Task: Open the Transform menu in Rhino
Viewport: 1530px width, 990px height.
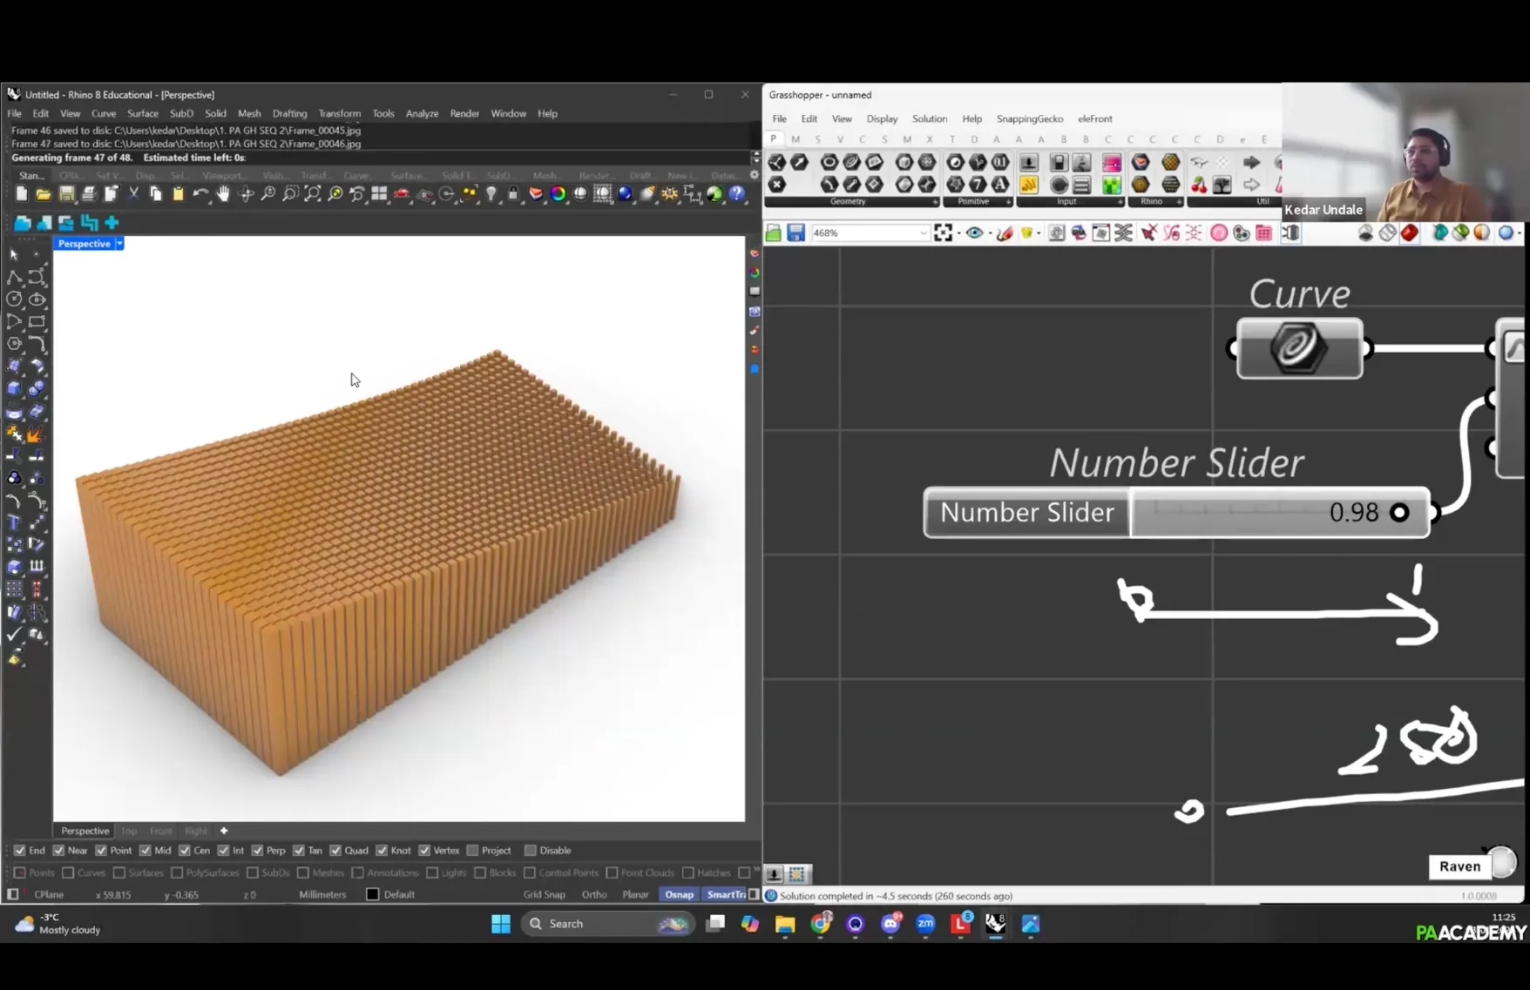Action: [x=339, y=113]
